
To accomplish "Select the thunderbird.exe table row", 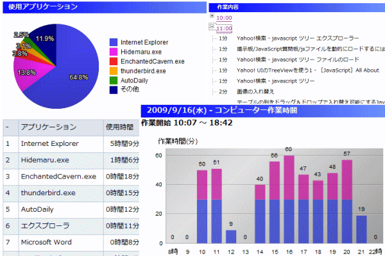I will coord(48,193).
